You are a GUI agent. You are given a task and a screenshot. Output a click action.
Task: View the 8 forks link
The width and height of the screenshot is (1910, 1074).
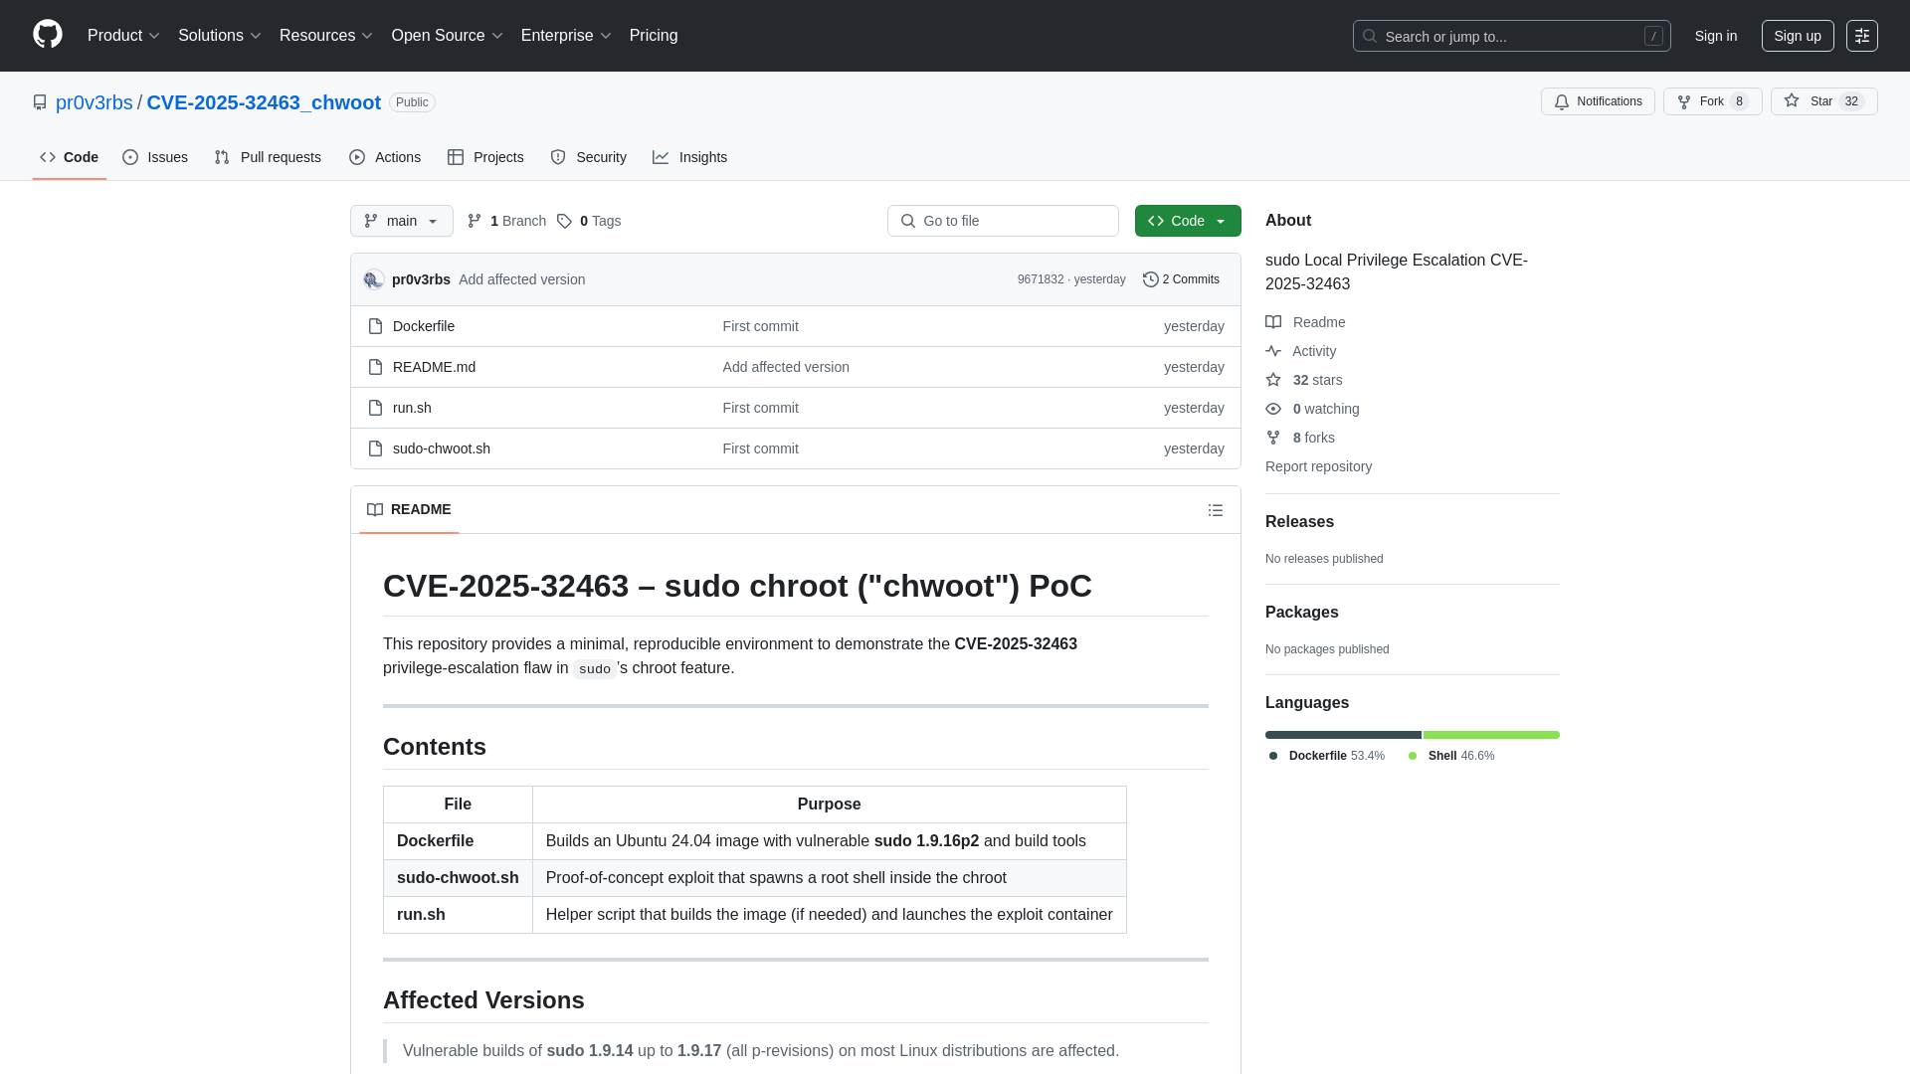tap(1300, 438)
